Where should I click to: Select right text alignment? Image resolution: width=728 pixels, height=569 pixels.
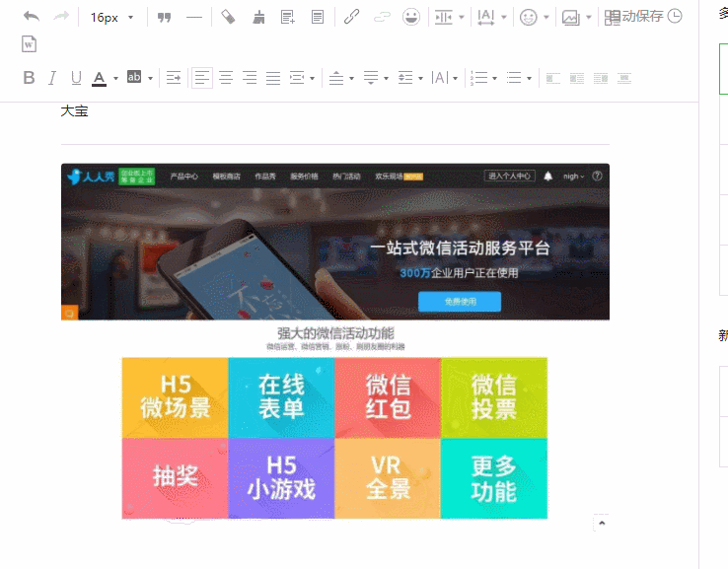[250, 78]
